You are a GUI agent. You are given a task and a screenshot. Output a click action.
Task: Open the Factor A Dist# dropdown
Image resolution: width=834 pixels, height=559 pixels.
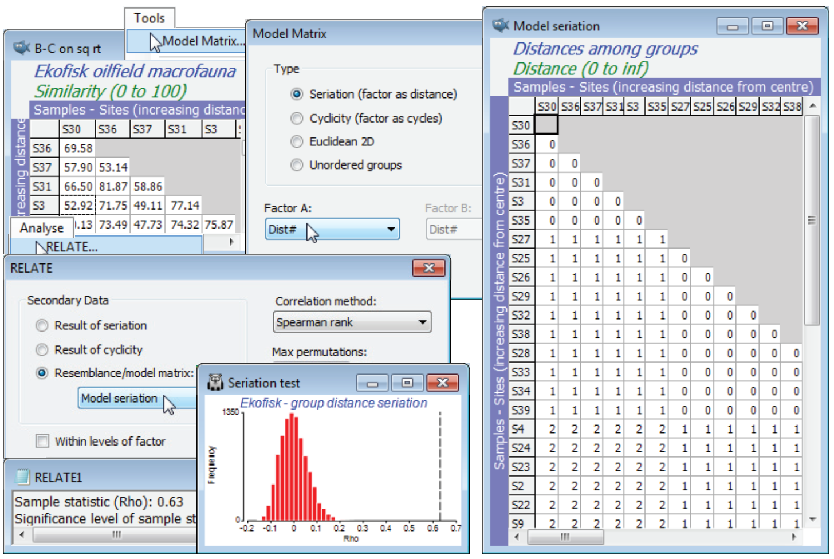coord(332,229)
